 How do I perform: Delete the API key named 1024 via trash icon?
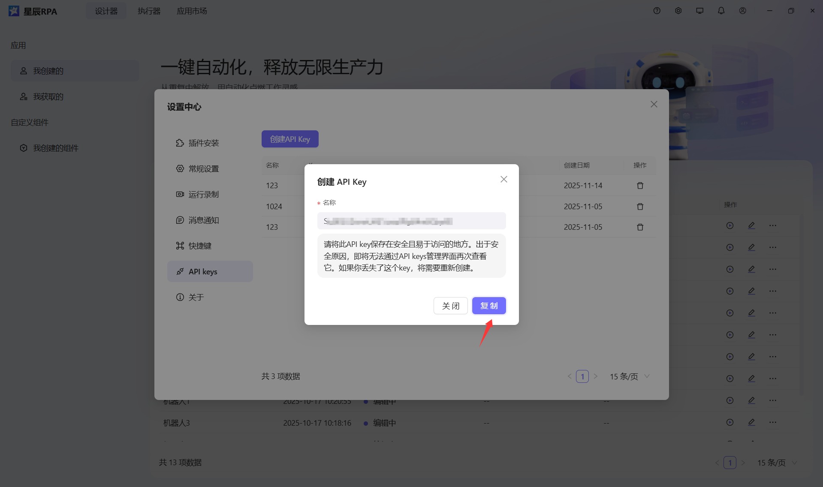pos(640,206)
